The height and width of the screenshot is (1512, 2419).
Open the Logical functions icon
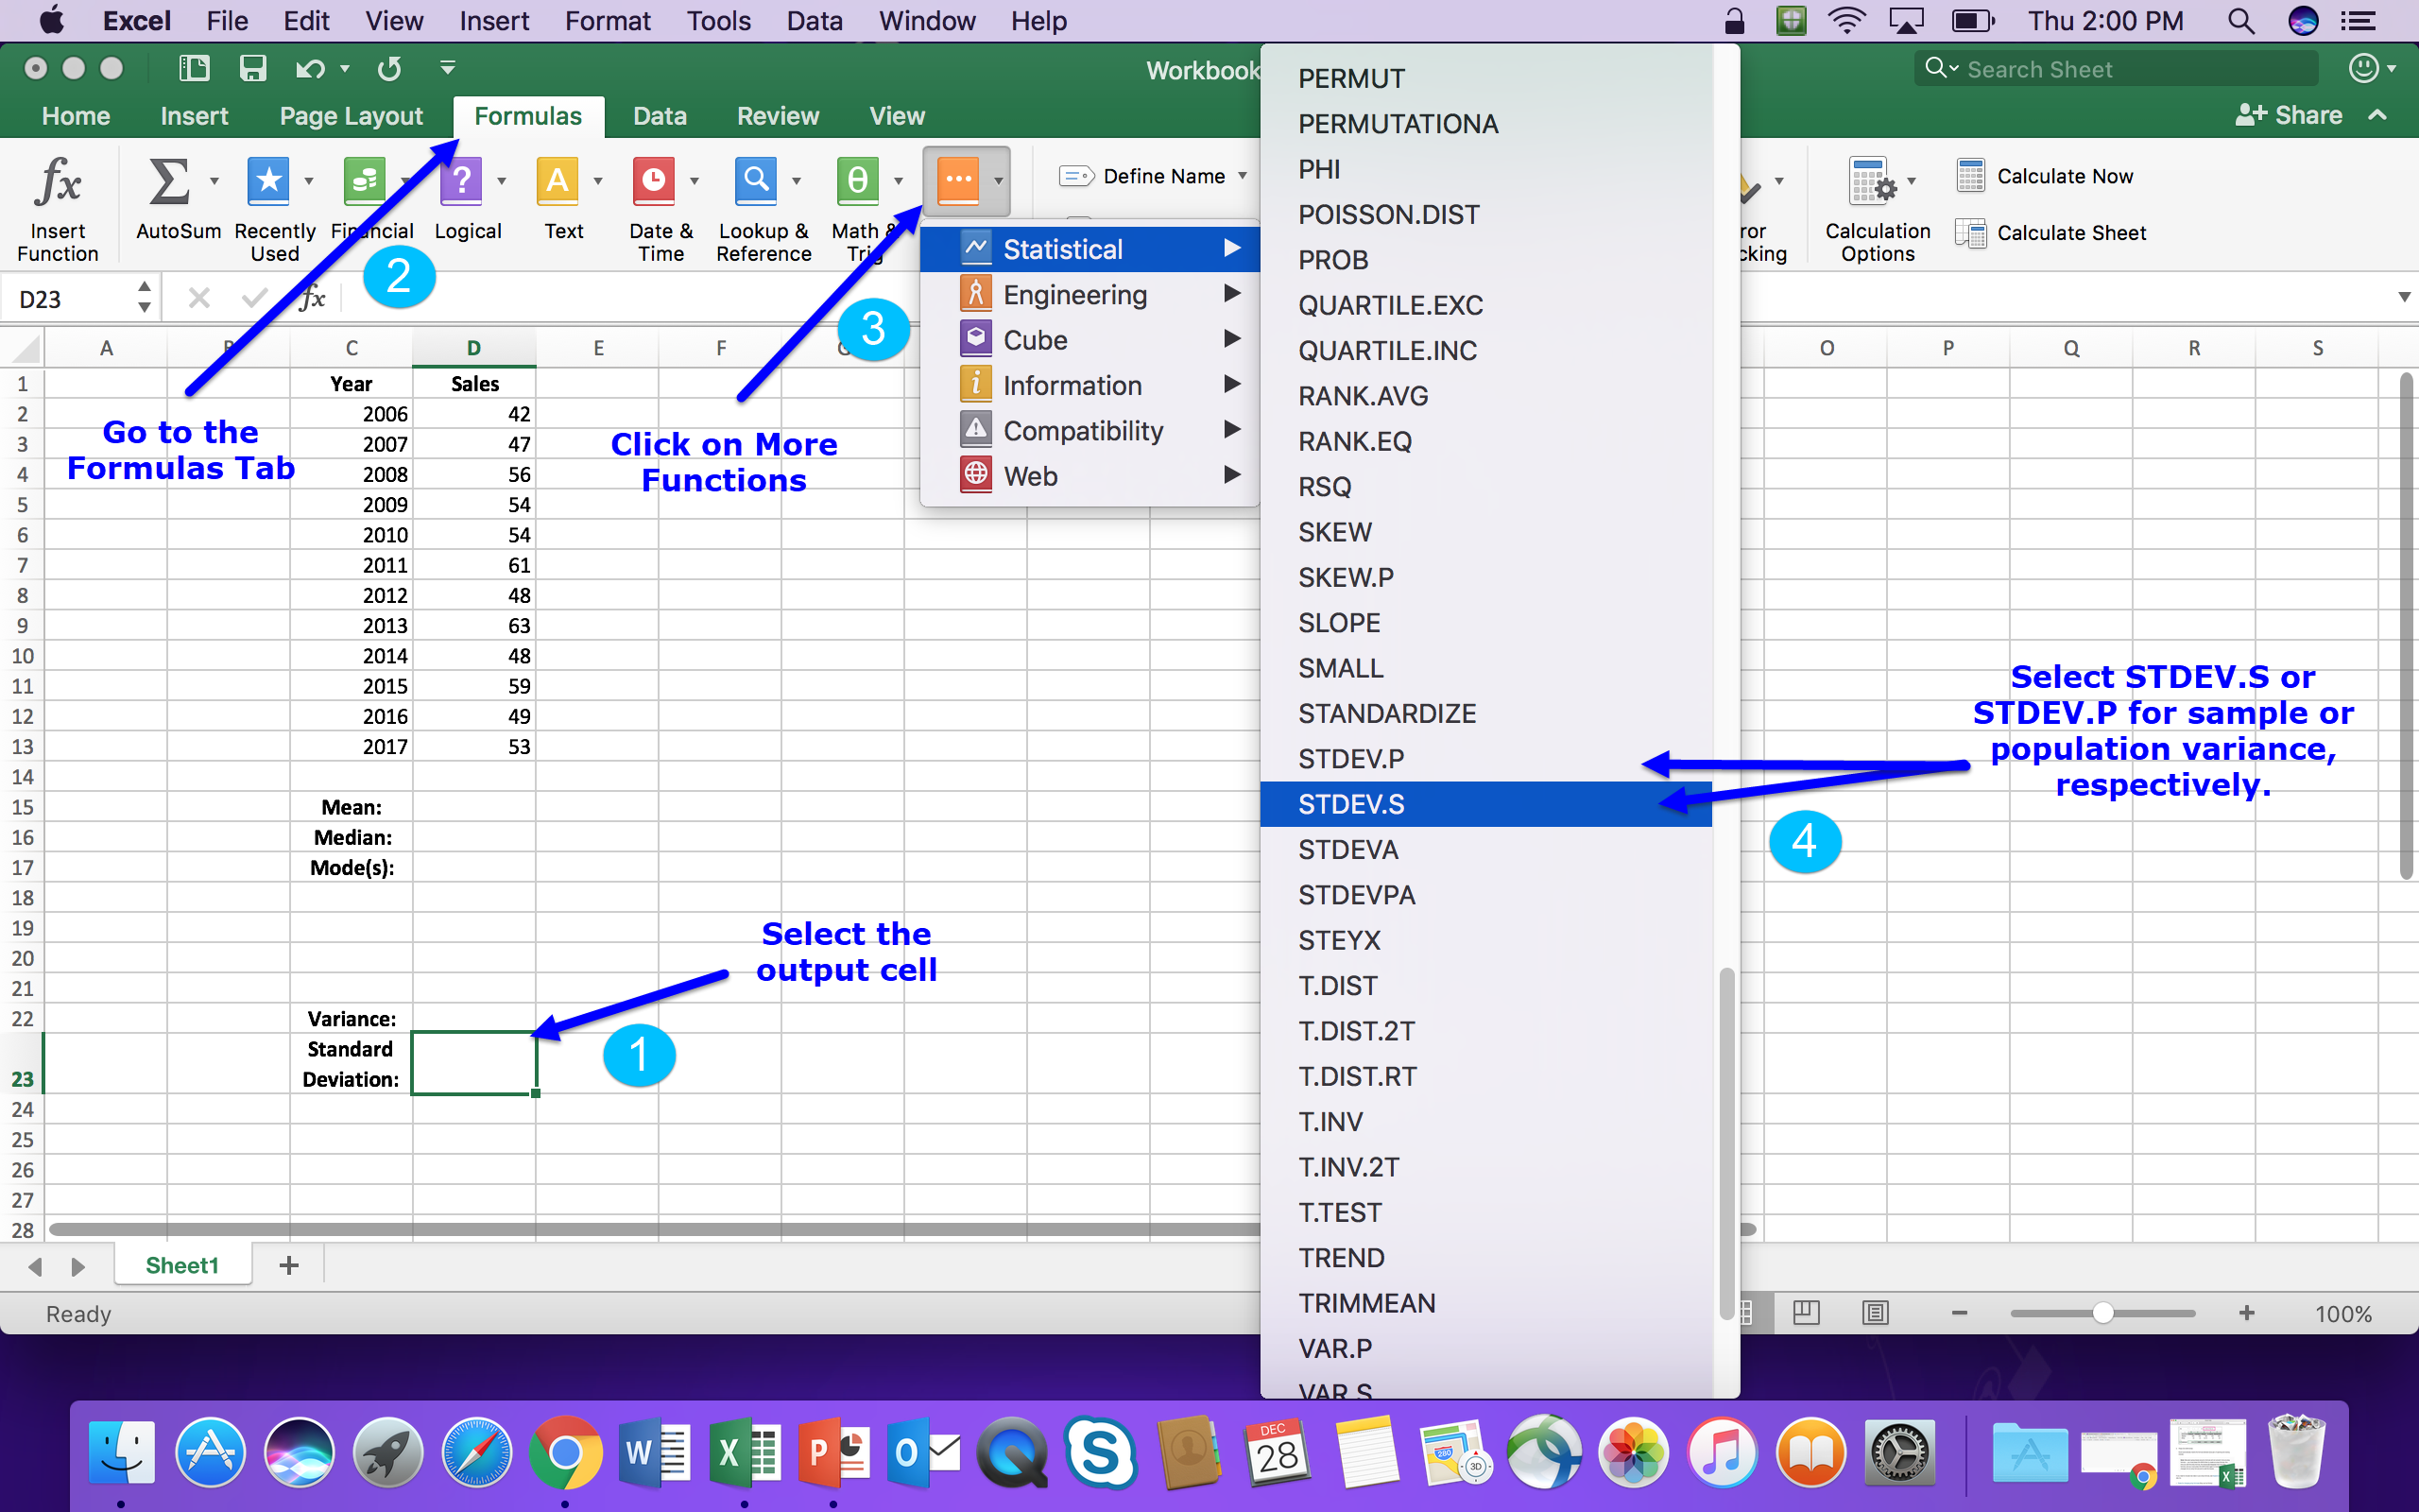(x=461, y=182)
